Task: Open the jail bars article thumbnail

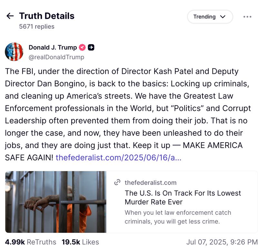Action: pyautogui.click(x=55, y=202)
